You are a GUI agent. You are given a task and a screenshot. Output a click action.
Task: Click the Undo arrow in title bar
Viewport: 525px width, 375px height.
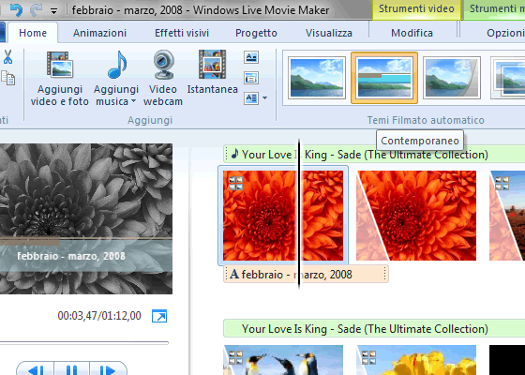(x=16, y=9)
